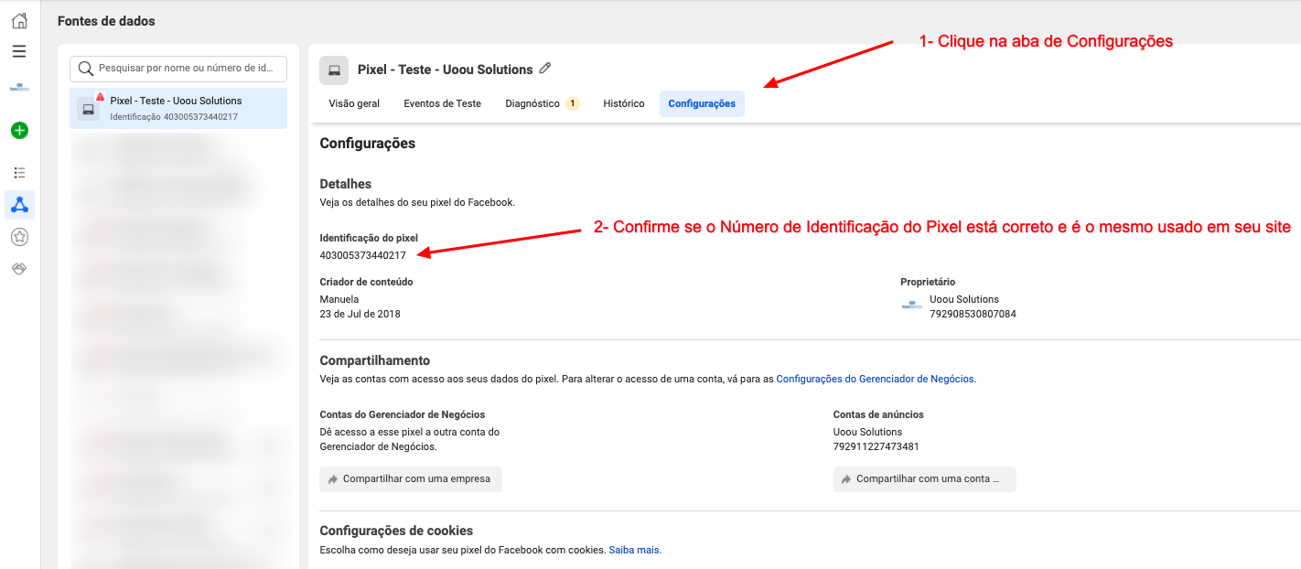Image resolution: width=1301 pixels, height=569 pixels.
Task: Click the Saiba mais link
Action: [633, 550]
